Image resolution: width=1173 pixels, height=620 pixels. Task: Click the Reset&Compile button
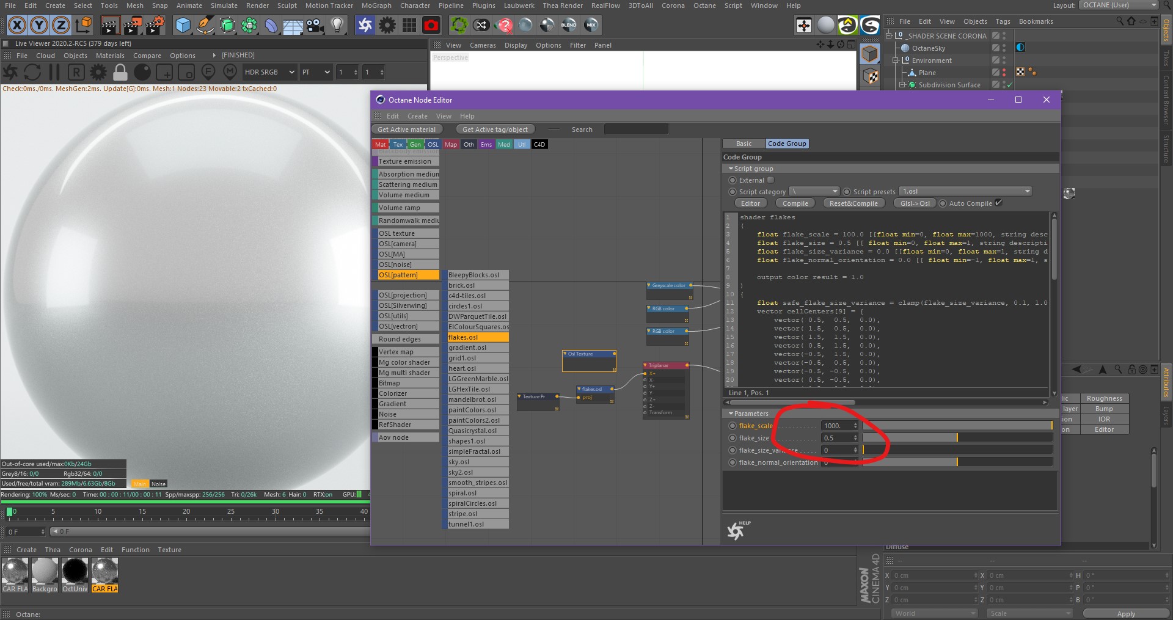pos(853,203)
